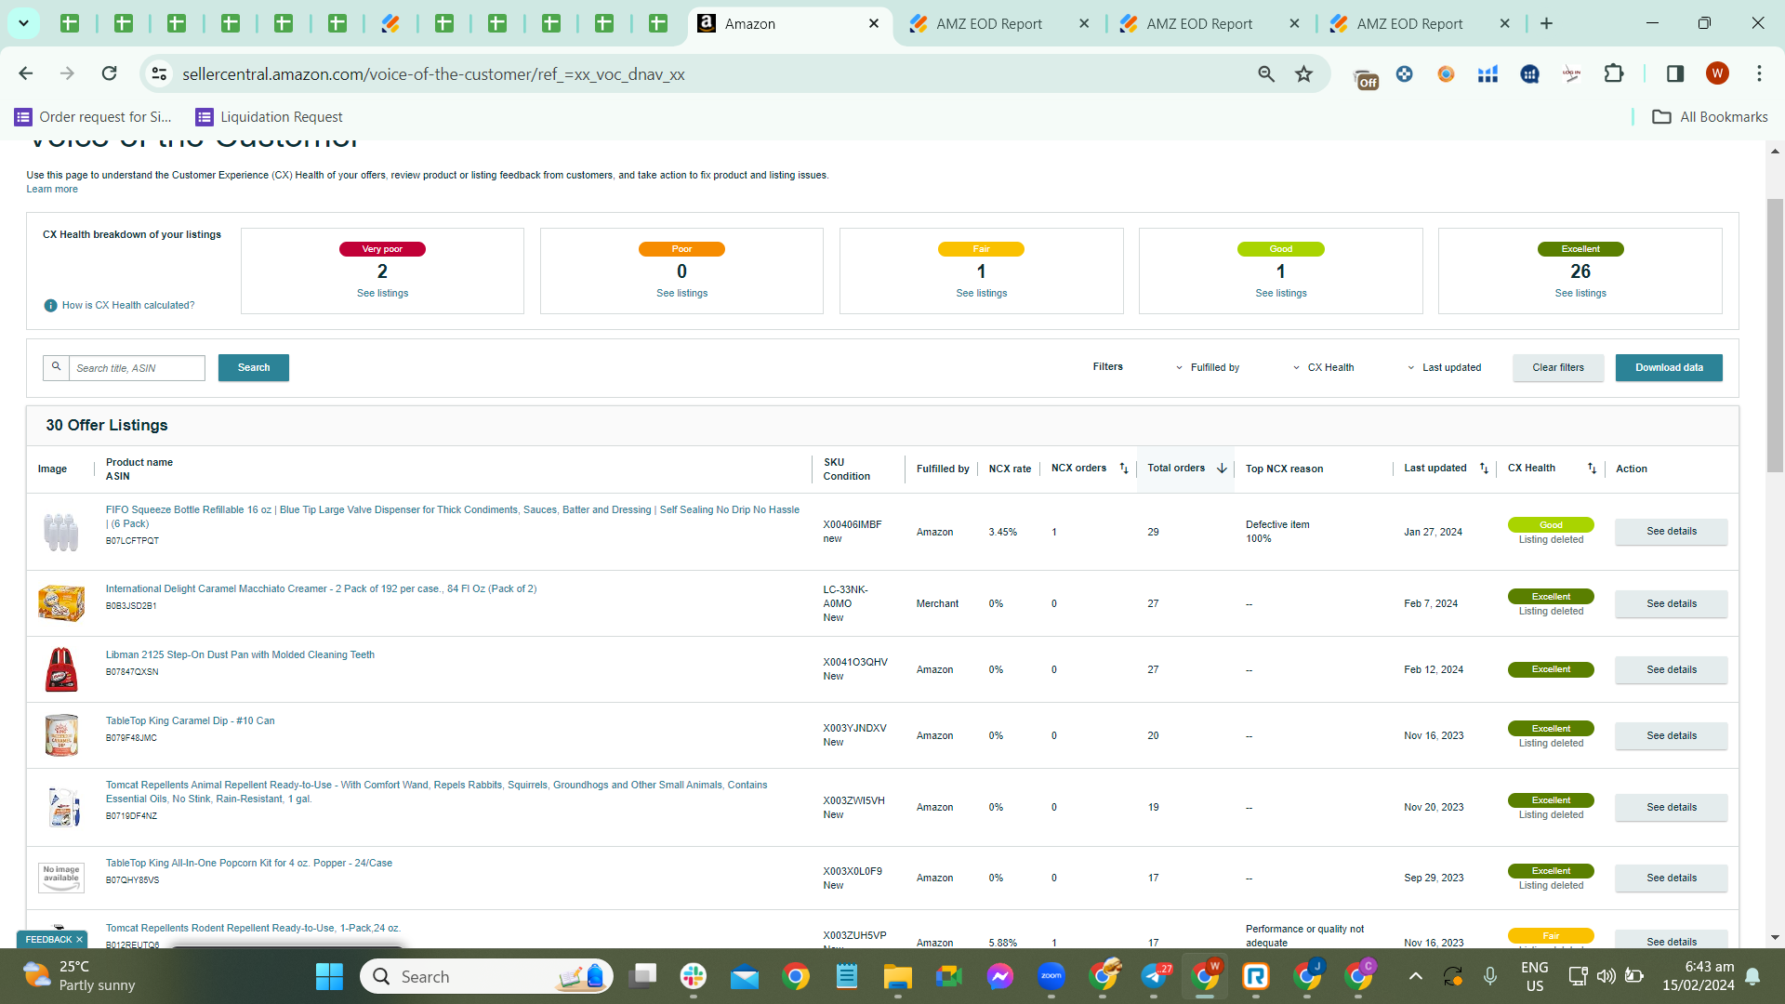
Task: Expand the Last updated filter dropdown
Action: (x=1445, y=368)
